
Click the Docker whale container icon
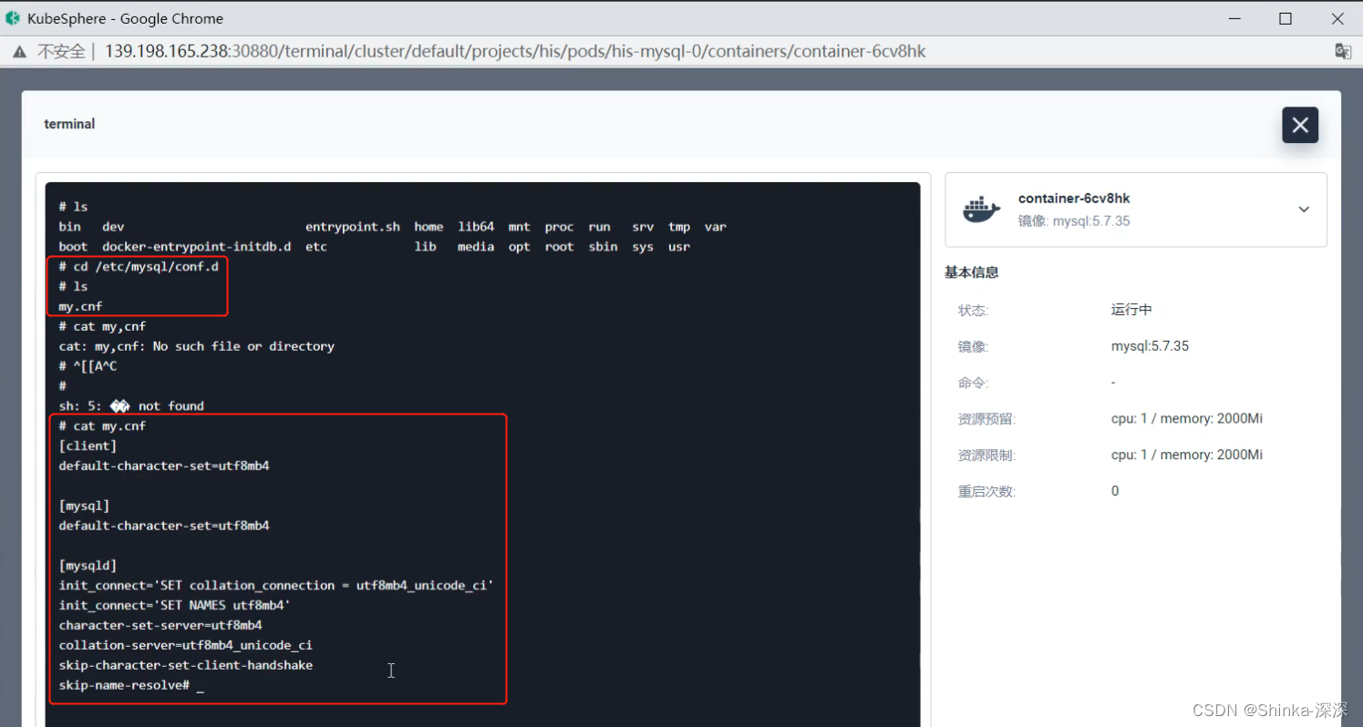[x=981, y=210]
